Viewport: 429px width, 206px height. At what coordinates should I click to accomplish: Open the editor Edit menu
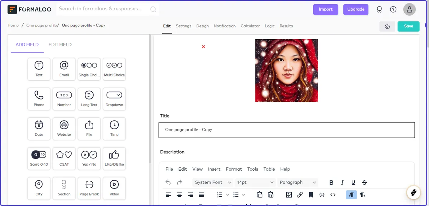[183, 169]
